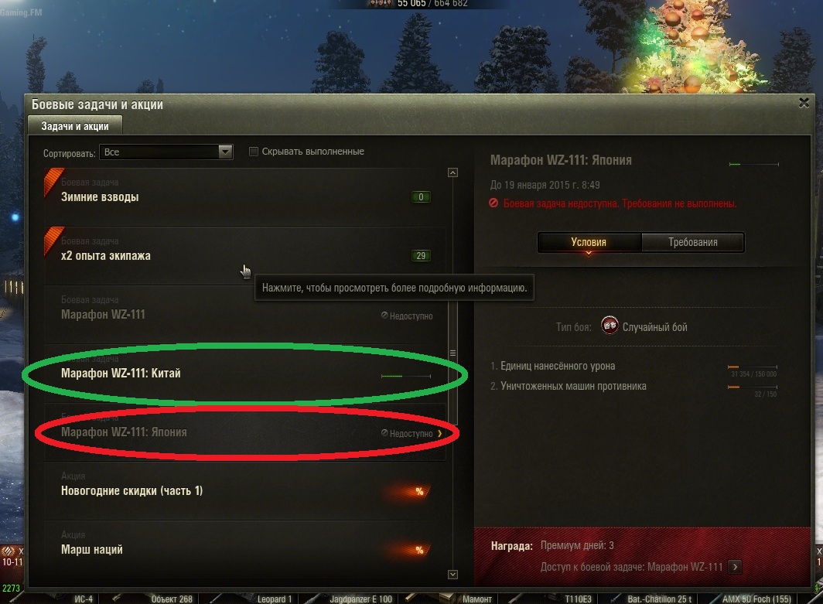Image resolution: width=823 pixels, height=604 pixels.
Task: Click the counter badge 0 on Зимние взводы
Action: pos(421,196)
